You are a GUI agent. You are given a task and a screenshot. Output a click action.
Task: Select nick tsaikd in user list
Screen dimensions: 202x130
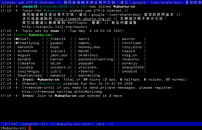(x=128, y=51)
